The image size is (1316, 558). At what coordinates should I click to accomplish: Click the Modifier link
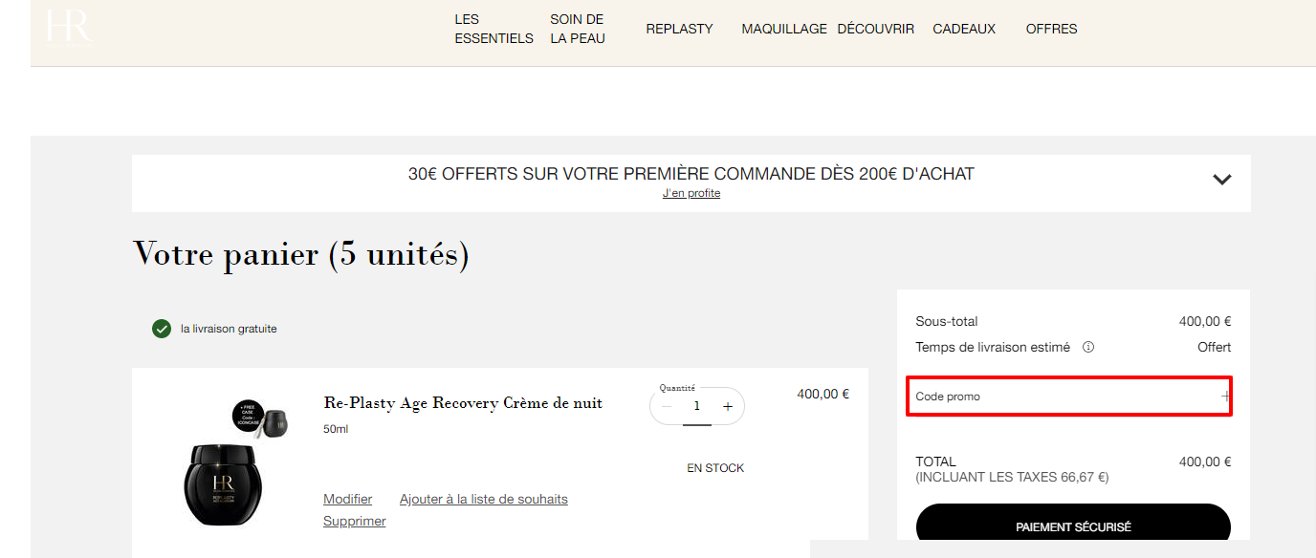tap(348, 499)
